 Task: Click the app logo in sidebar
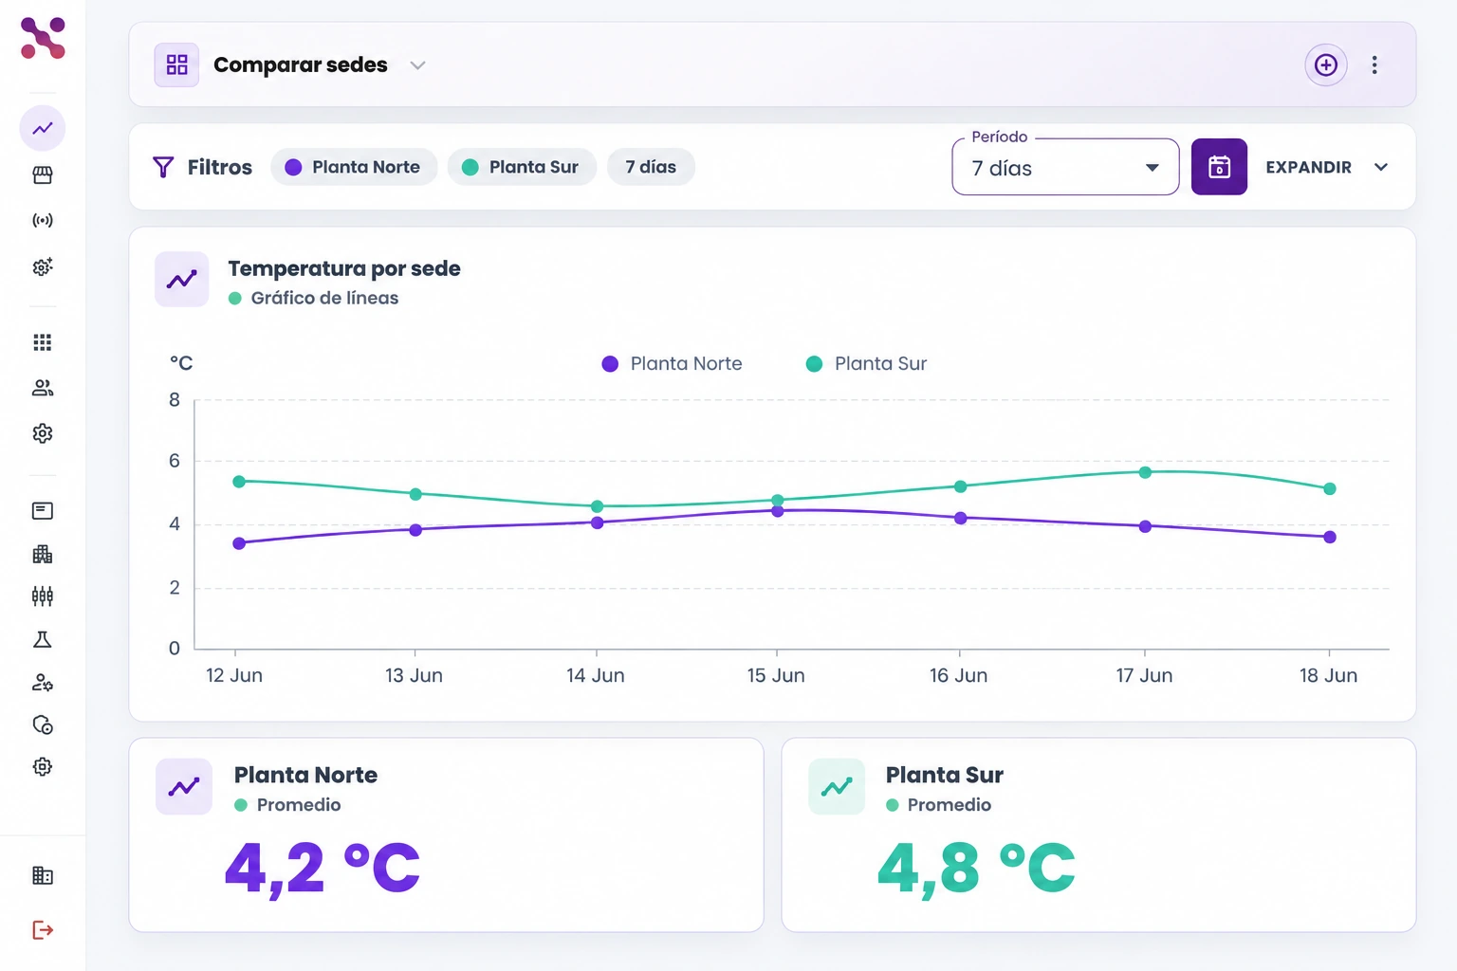pos(43,38)
